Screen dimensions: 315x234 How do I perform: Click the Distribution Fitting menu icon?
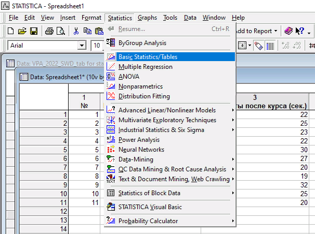tap(111, 96)
